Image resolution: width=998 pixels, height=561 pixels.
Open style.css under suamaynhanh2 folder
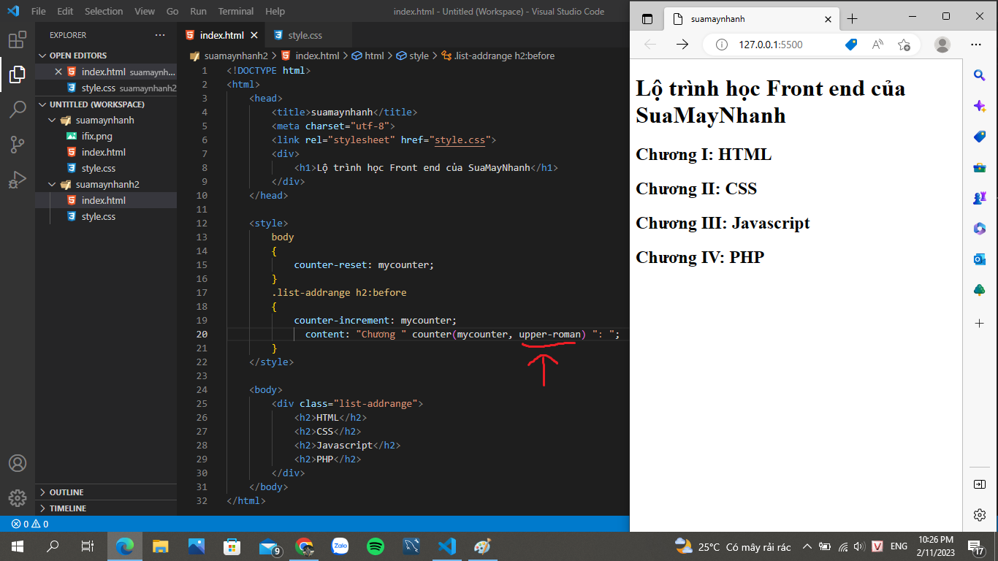(106, 217)
